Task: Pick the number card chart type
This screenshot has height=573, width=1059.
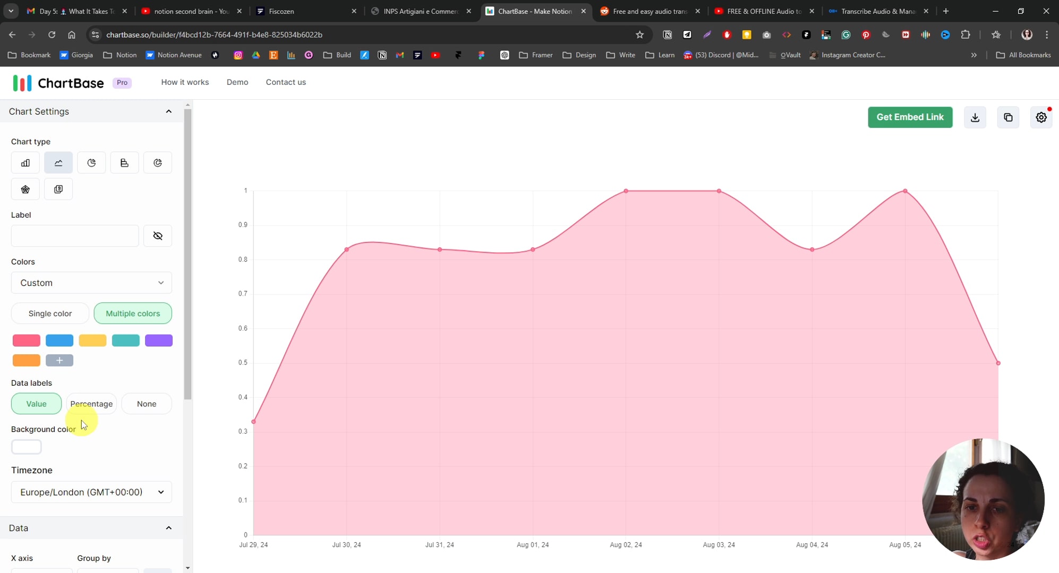Action: tap(58, 189)
